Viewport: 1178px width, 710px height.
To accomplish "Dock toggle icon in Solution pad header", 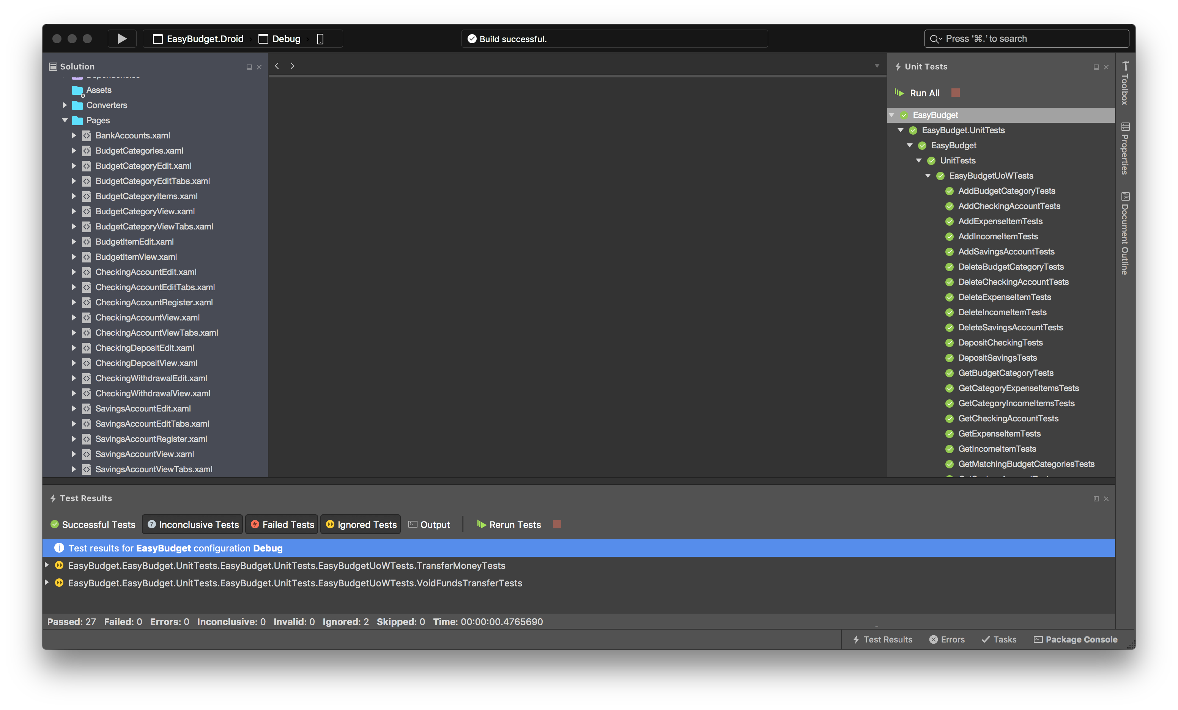I will (x=249, y=68).
